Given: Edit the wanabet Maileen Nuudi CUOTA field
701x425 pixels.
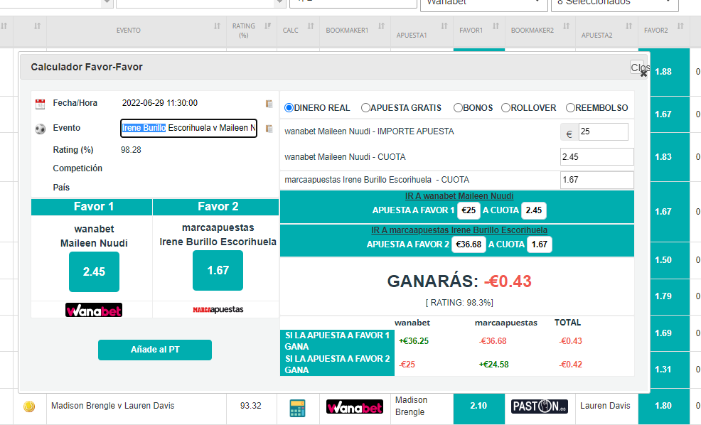Looking at the screenshot, I should [596, 157].
